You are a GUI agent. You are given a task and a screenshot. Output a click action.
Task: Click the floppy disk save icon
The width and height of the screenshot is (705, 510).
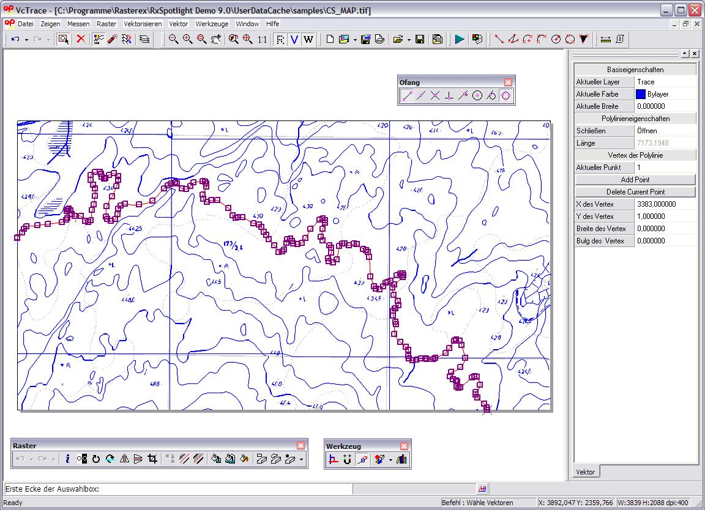[x=420, y=39]
